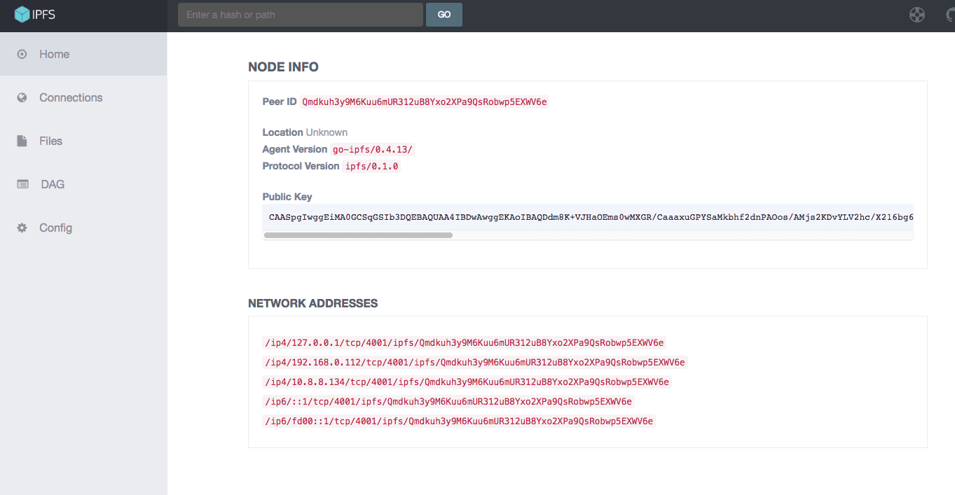Select the go-ipfs/0.4.13/ agent version

click(373, 150)
